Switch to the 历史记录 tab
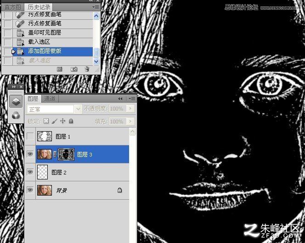The height and width of the screenshot is (243, 305). click(x=39, y=7)
